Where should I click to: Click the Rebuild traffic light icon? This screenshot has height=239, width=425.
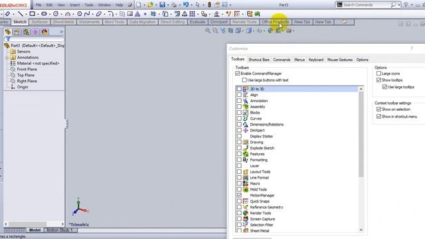(209, 5)
